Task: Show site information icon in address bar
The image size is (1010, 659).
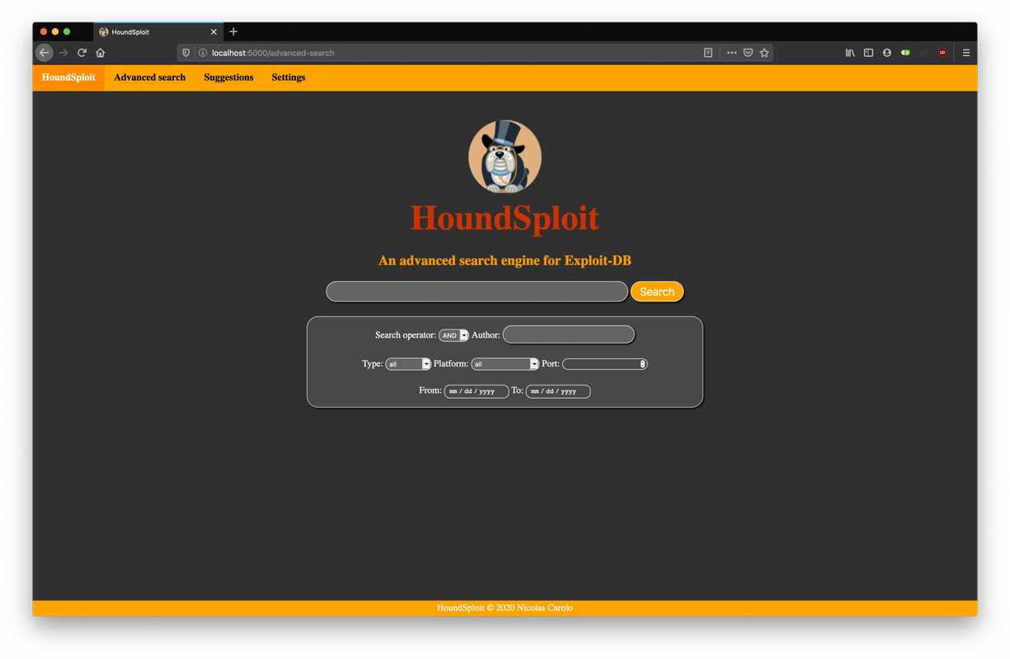Action: click(202, 53)
